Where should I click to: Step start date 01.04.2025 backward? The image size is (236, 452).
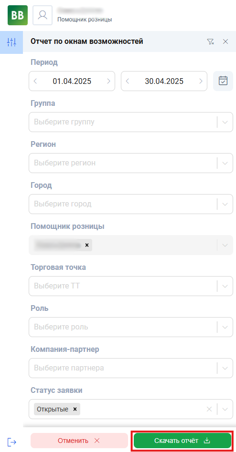[35, 81]
